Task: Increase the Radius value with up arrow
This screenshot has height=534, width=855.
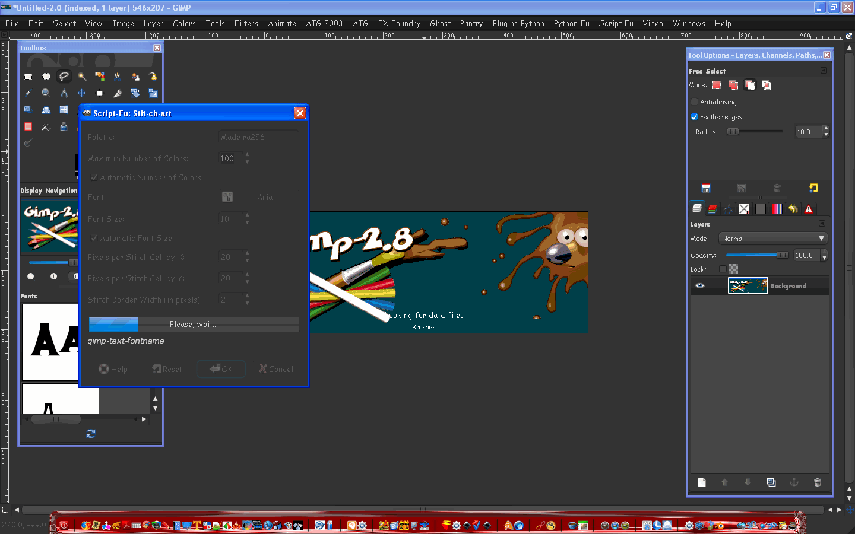Action: pos(826,128)
